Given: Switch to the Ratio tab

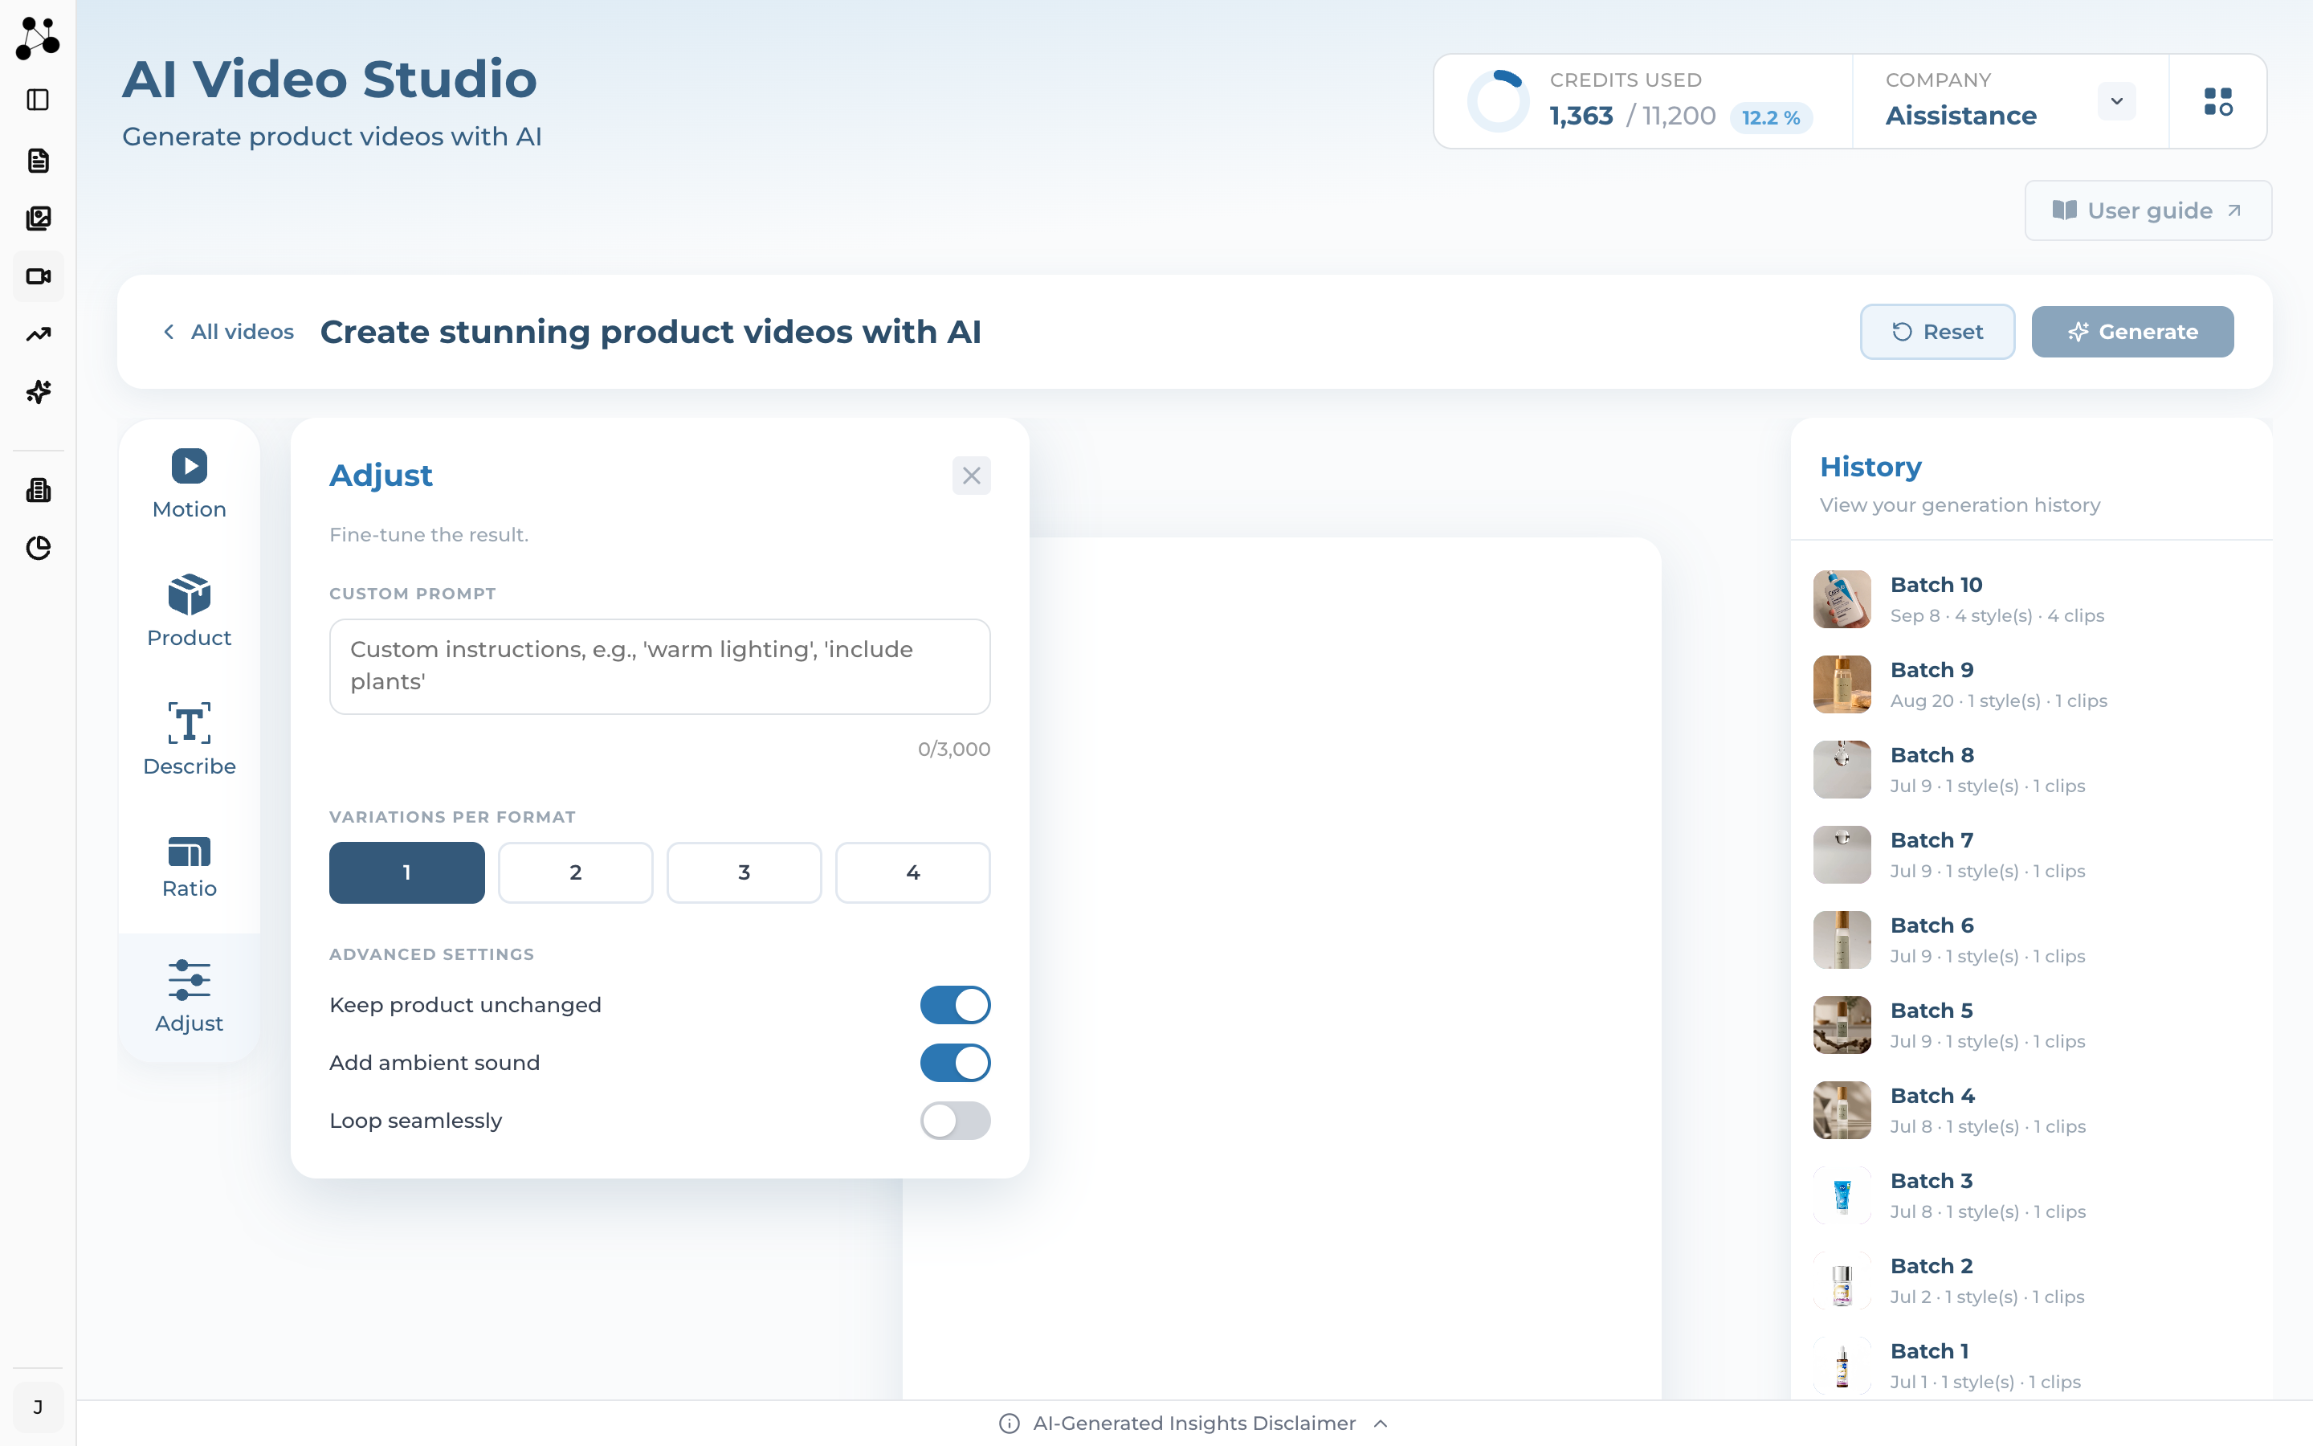Looking at the screenshot, I should (x=190, y=868).
